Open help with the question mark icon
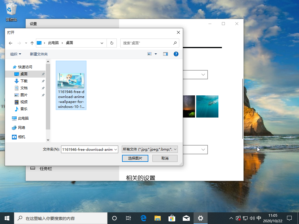Image resolution: width=299 pixels, height=224 pixels. [x=176, y=54]
